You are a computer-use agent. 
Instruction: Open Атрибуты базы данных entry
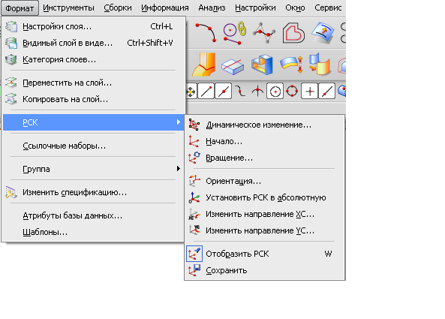tap(94, 215)
